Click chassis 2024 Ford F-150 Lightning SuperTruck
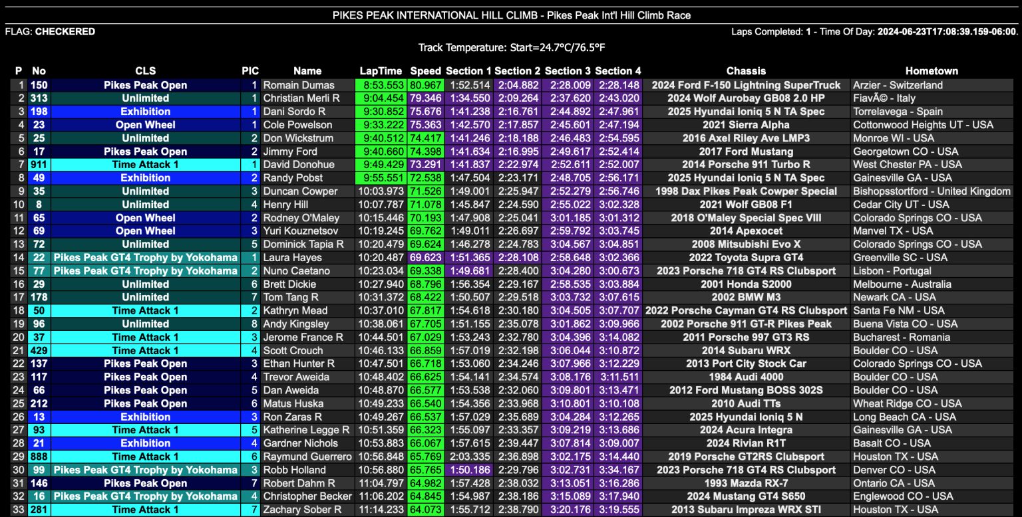This screenshot has height=517, width=1022. point(747,85)
